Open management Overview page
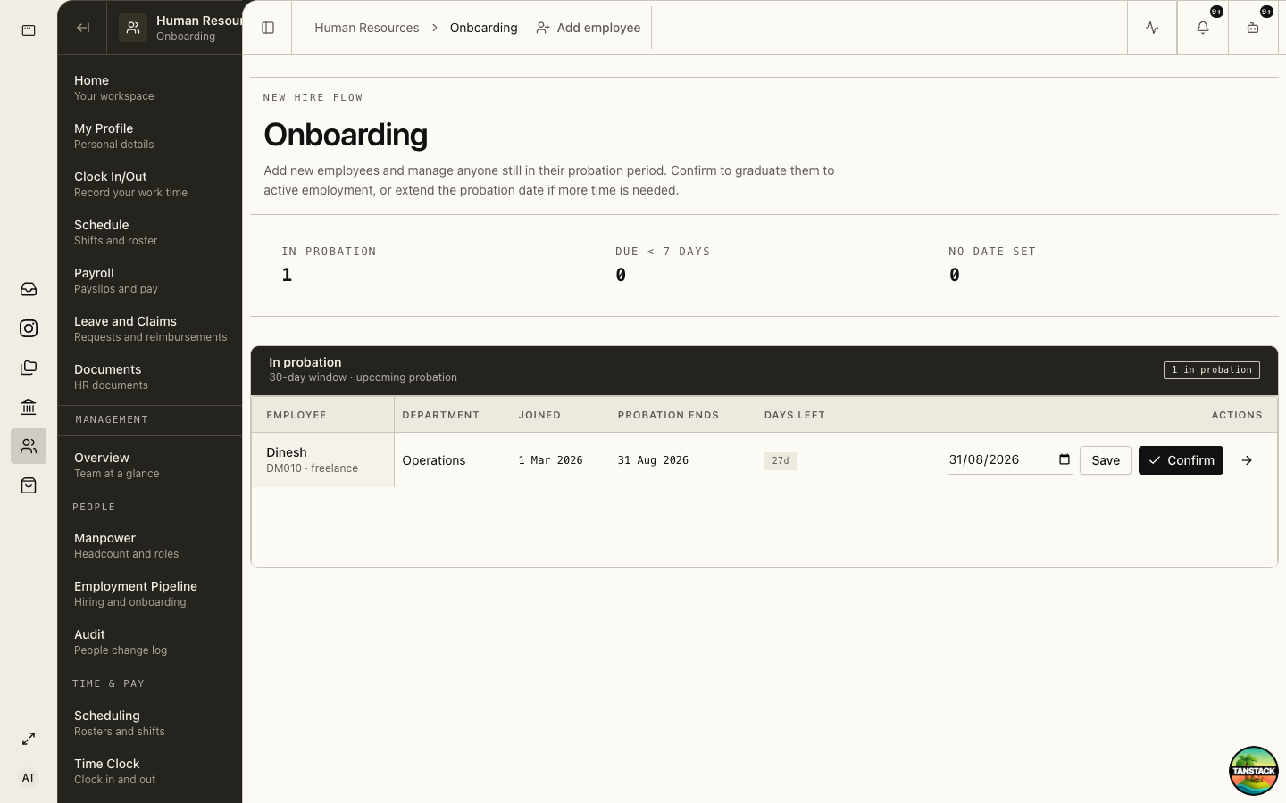Screen dimensions: 1286x803 click(x=150, y=465)
